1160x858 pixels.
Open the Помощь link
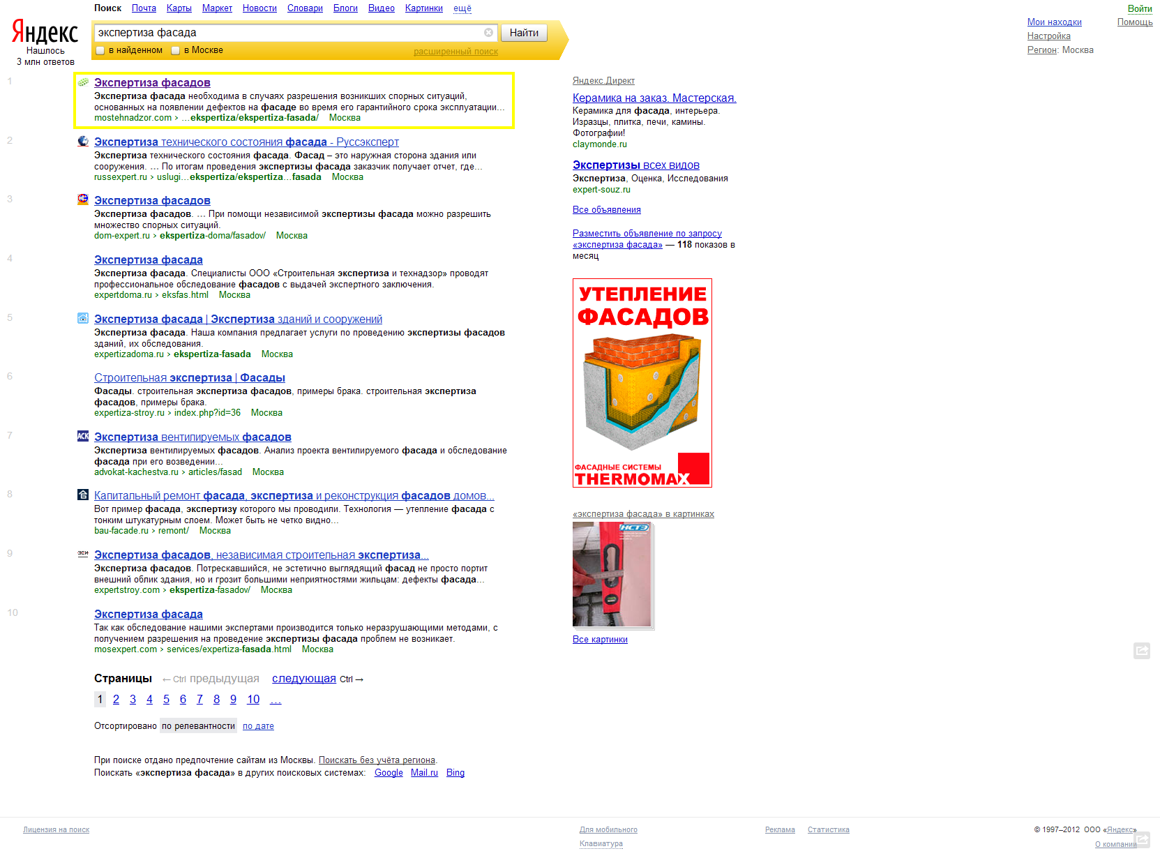(1135, 22)
